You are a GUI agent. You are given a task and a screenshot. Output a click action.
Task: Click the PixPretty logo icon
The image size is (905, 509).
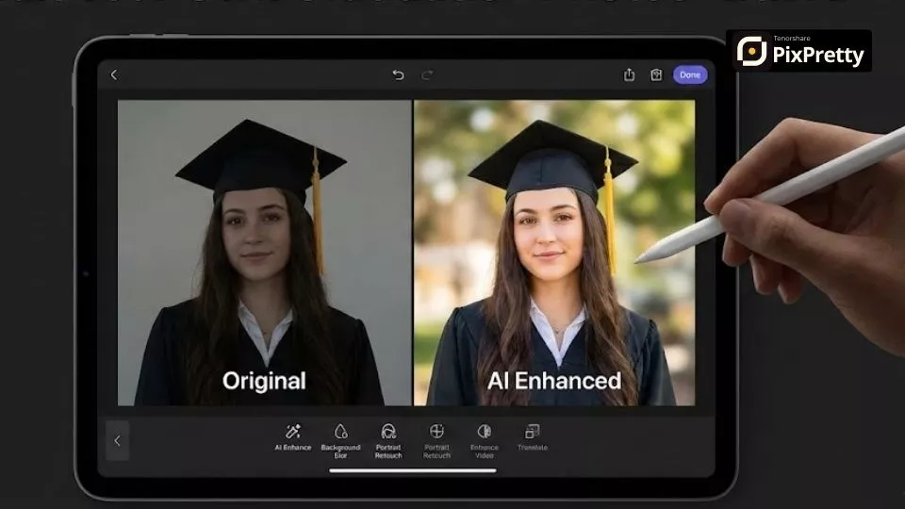pos(751,51)
